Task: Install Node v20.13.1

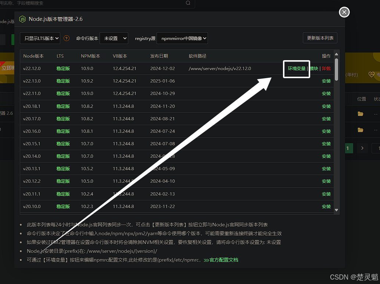Action: pos(326,169)
